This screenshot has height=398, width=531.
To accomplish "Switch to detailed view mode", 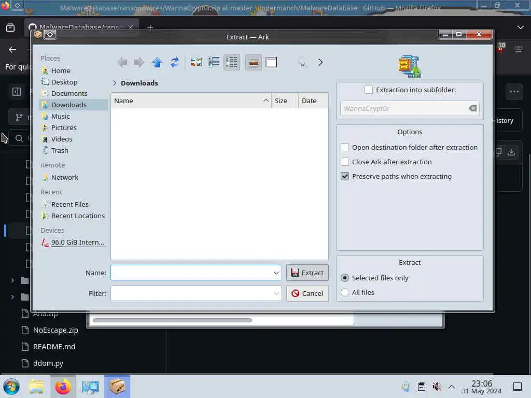I will 232,62.
